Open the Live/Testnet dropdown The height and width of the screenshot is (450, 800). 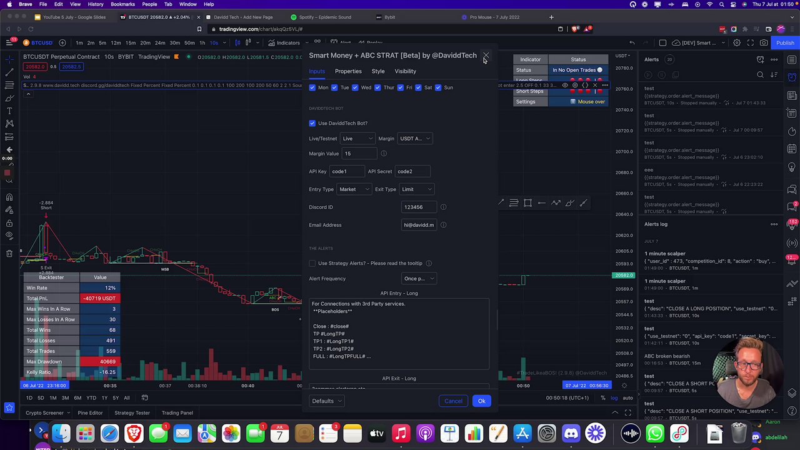[x=357, y=139]
